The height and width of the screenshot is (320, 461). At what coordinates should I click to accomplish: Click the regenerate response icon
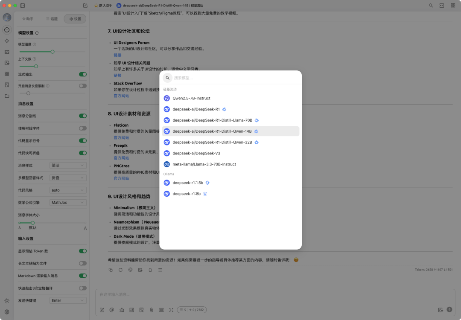[120, 270]
